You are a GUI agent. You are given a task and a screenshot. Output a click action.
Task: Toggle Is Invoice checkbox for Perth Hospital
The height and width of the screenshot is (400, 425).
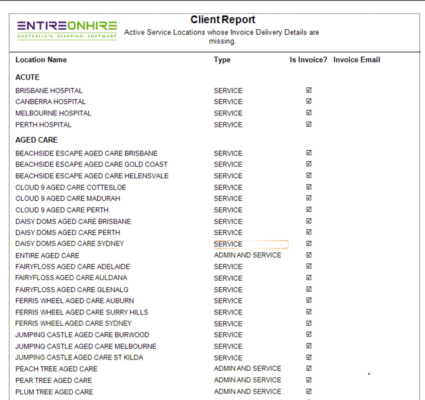(x=309, y=124)
